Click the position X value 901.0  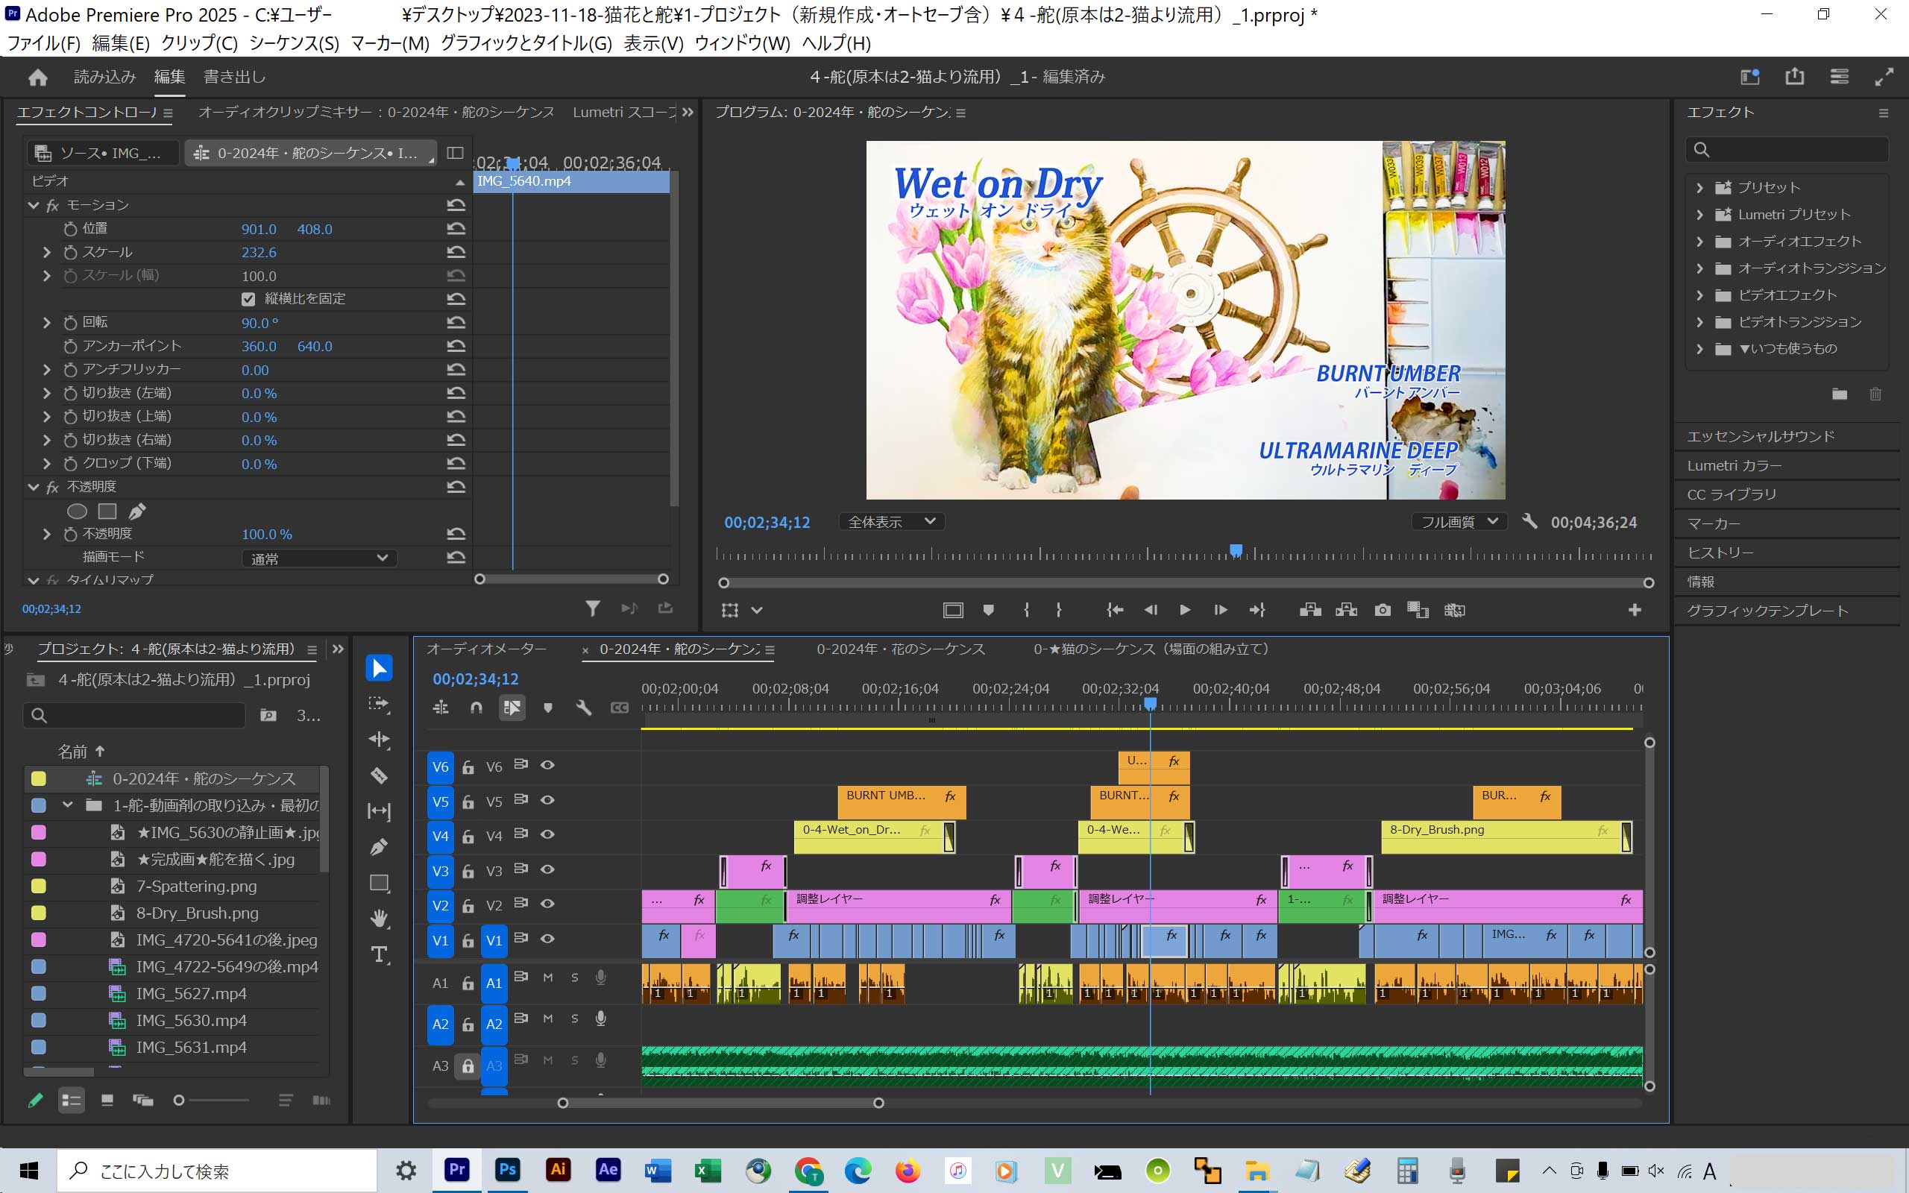click(x=259, y=230)
